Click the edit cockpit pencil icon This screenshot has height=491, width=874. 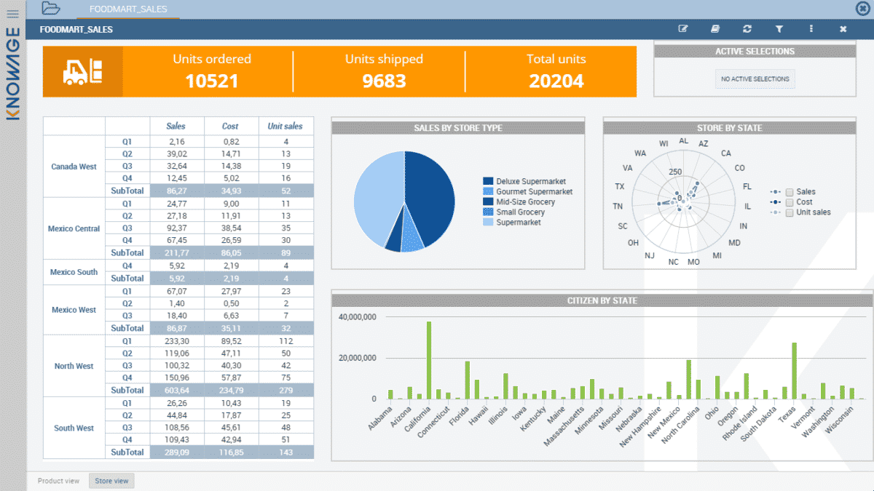click(x=683, y=29)
